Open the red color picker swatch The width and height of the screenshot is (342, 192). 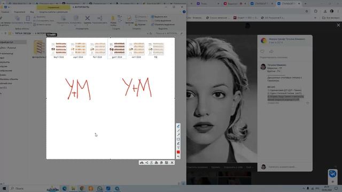coord(178,152)
